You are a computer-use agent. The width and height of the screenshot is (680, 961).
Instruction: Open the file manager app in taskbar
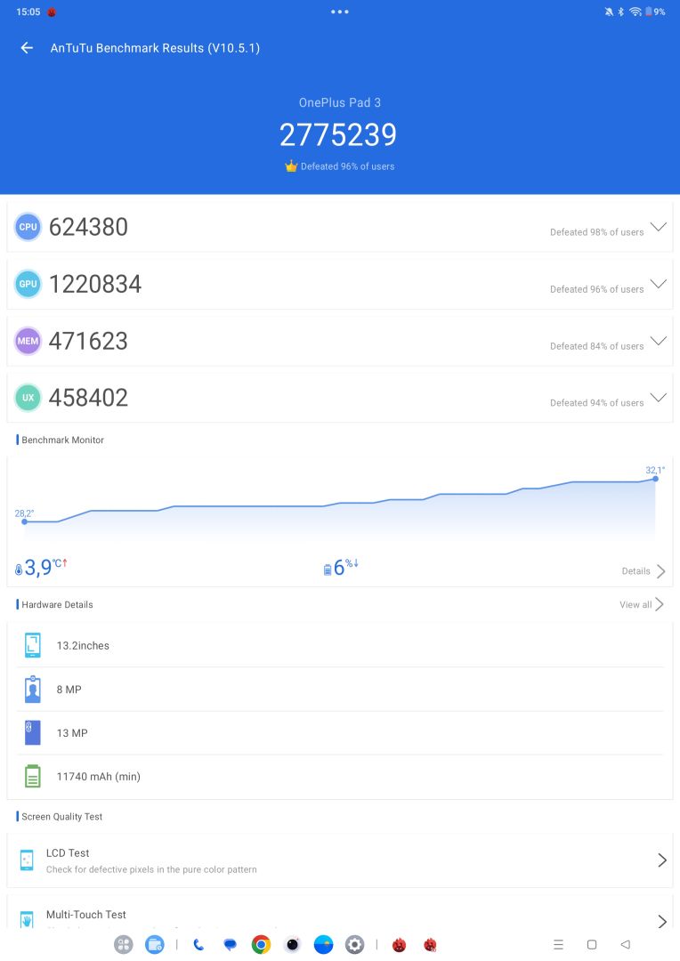coord(155,944)
